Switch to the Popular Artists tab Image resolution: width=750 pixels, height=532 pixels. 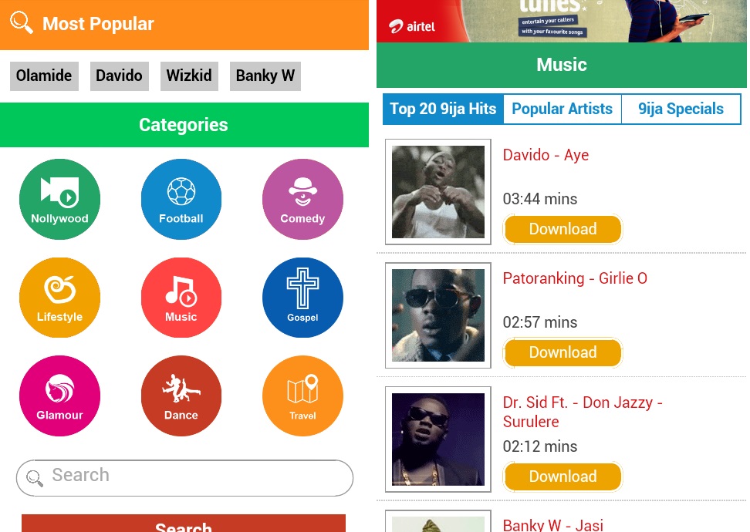point(562,109)
